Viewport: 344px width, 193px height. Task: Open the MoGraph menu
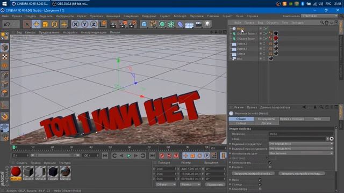(180, 16)
